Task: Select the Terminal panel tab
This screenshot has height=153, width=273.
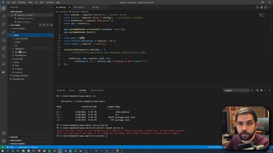Action: 83,91
